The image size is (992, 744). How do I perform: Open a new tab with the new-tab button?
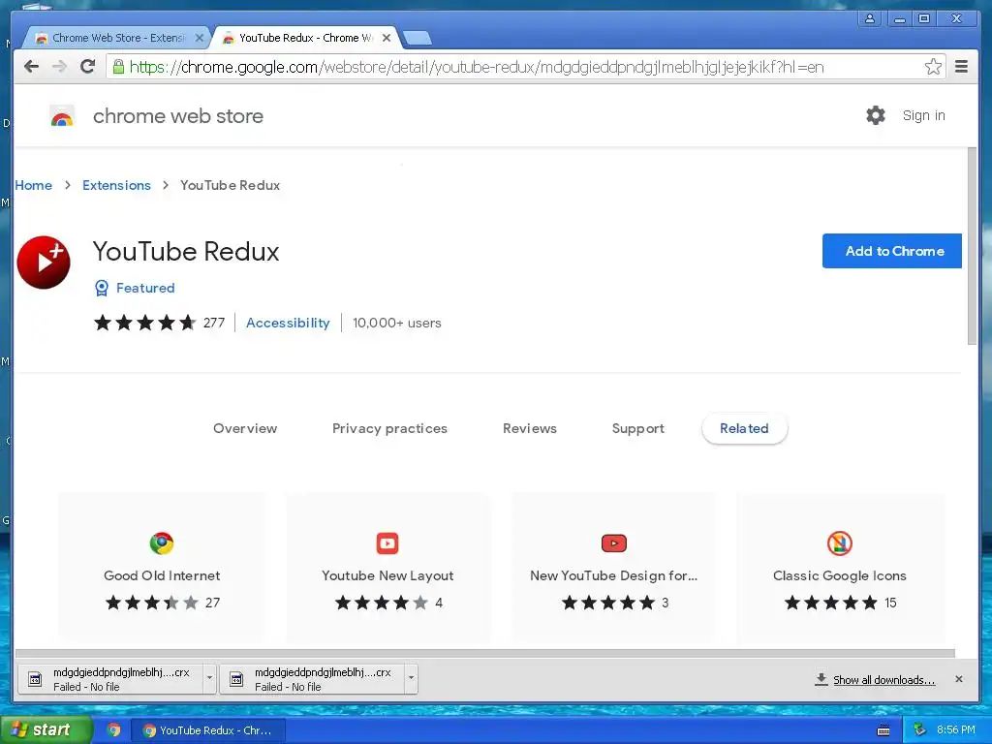click(418, 38)
